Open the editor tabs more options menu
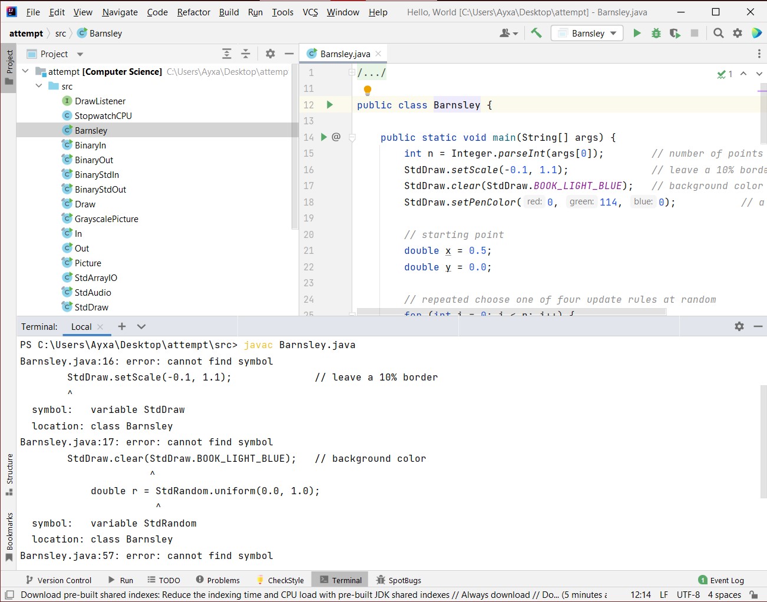767x602 pixels. point(759,54)
